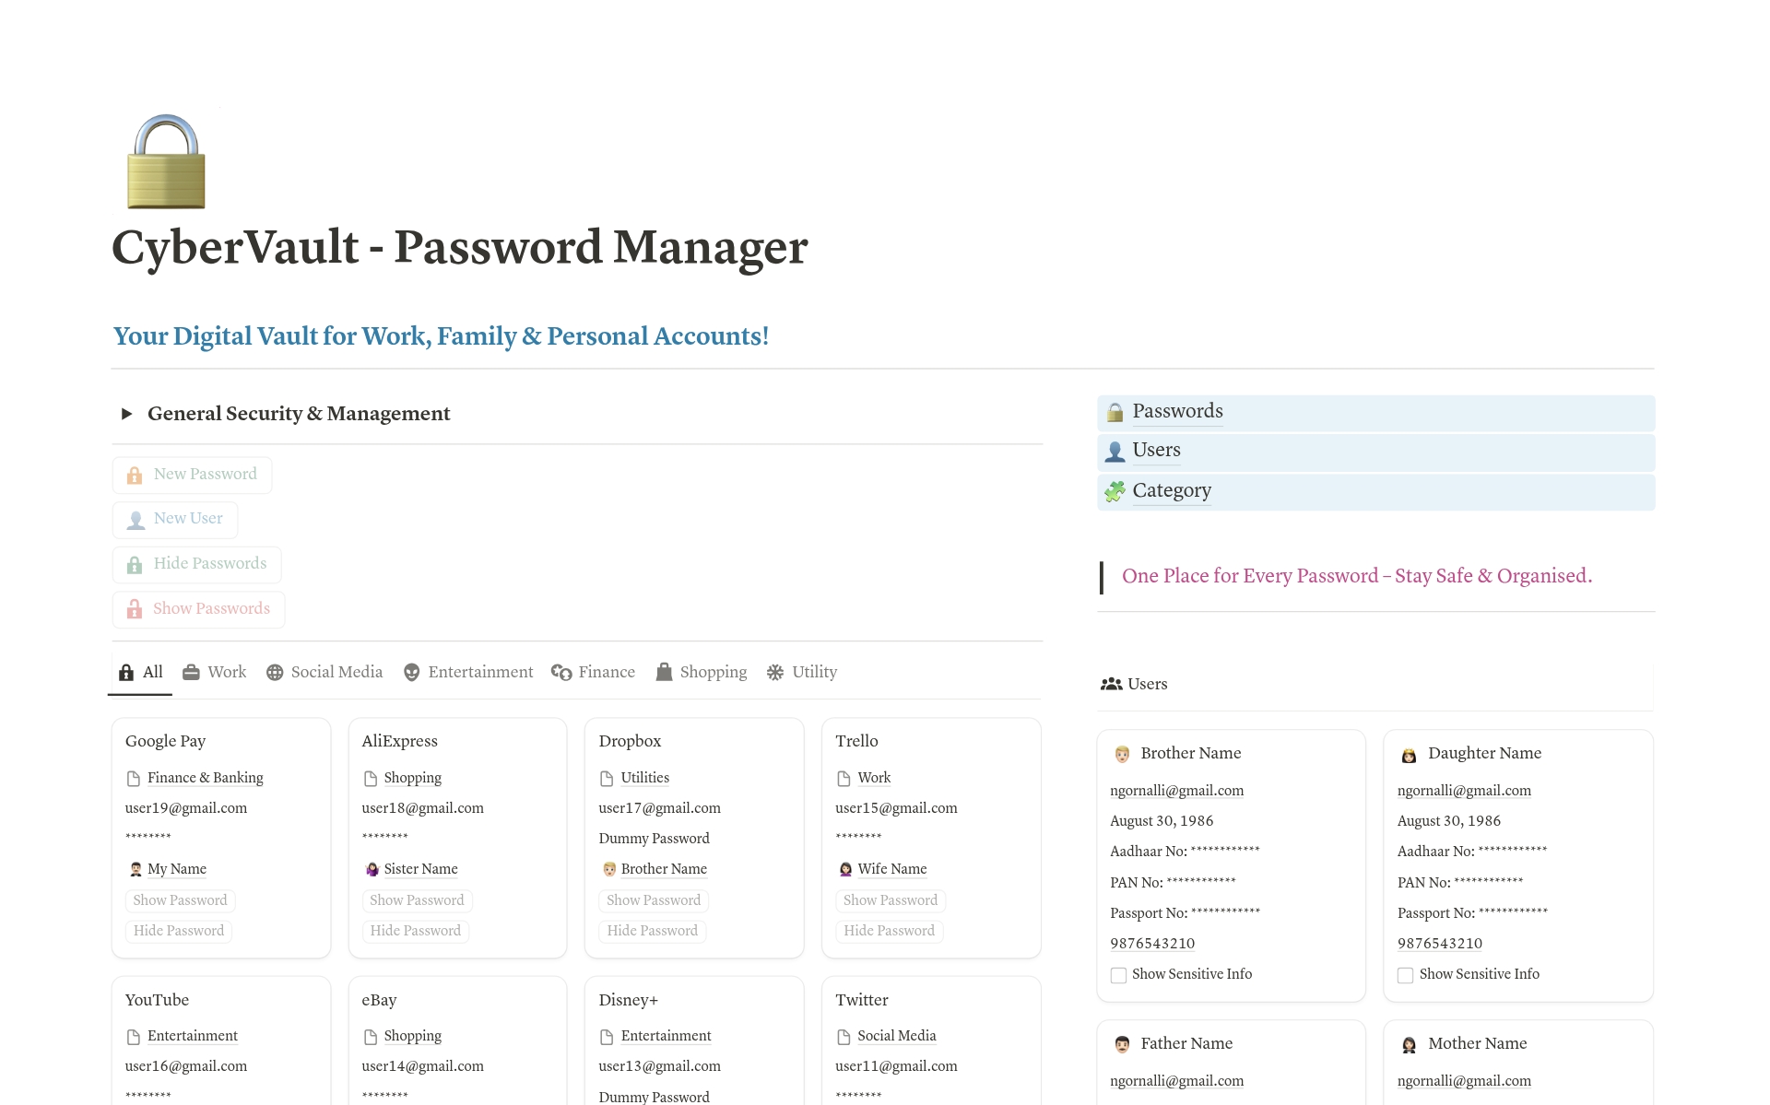The height and width of the screenshot is (1105, 1770).
Task: Open Brother Name link in Dropbox card
Action: point(664,869)
